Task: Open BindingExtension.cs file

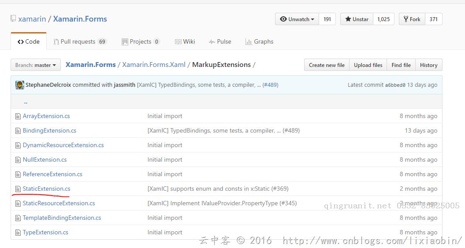Action: pos(49,131)
